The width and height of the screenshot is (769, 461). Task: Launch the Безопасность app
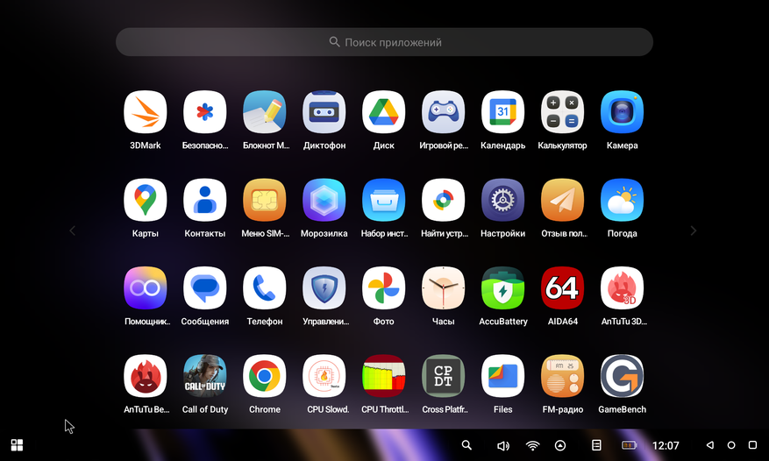(x=205, y=112)
